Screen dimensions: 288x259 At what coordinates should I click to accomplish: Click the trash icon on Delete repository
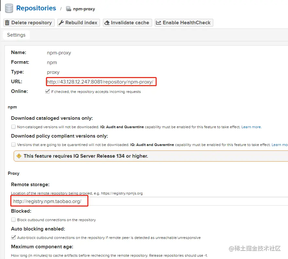[x=7, y=23]
